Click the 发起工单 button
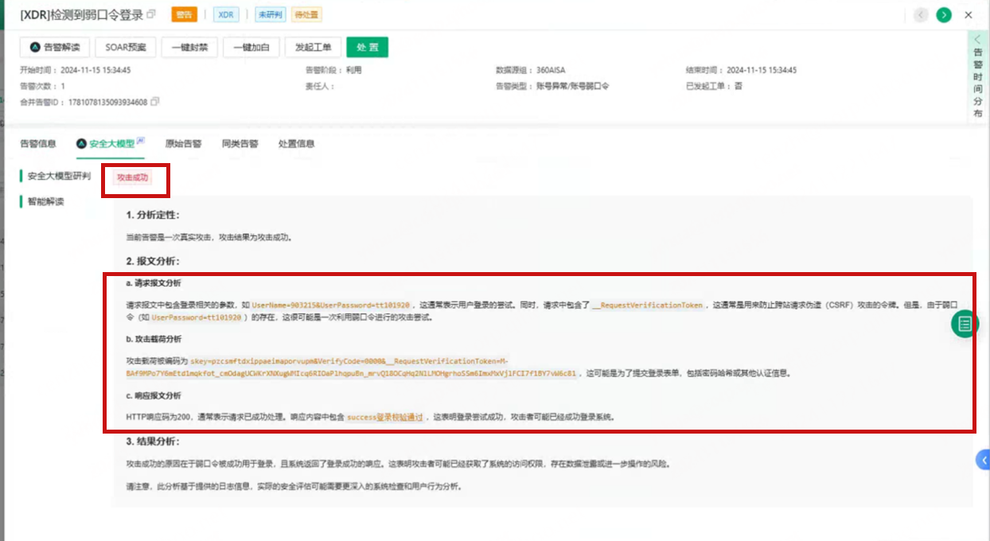 coord(313,48)
